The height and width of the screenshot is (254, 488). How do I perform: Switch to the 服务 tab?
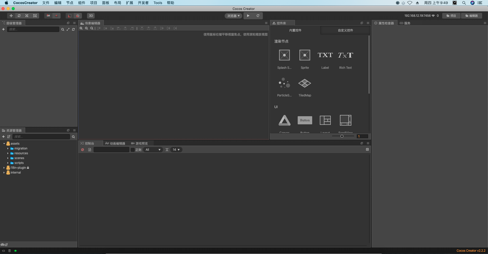[x=405, y=23]
